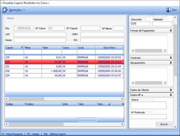This screenshot has width=180, height=136.
Task: Click the Fim link in toolbar
Action: 174,10
